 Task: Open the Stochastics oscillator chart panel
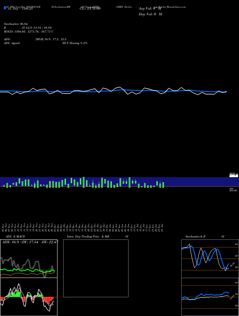click(x=210, y=259)
